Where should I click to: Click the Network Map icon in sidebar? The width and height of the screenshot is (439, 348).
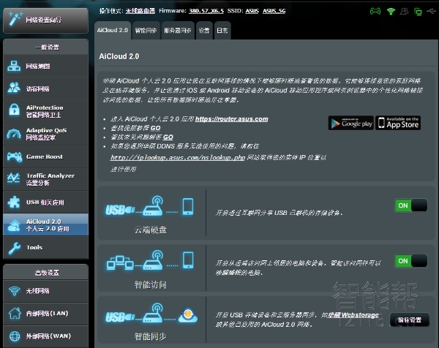pos(14,66)
